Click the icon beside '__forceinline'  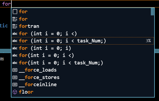point(15,85)
